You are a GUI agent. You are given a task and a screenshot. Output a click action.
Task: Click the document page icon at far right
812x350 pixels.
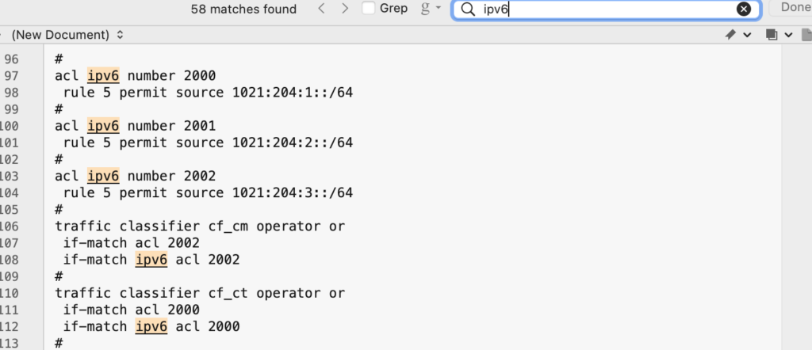[806, 35]
